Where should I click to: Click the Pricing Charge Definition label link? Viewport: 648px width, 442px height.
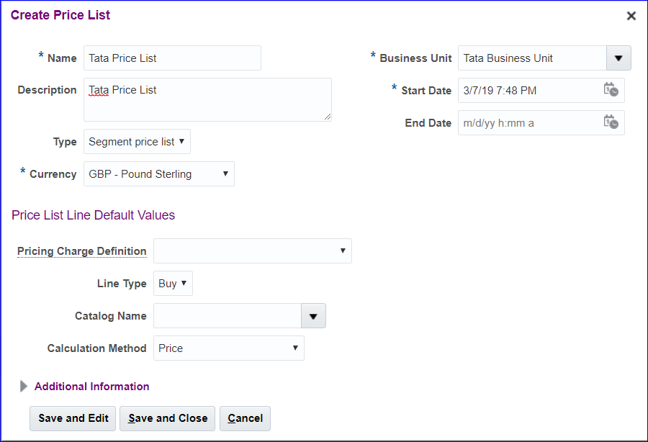click(x=81, y=251)
